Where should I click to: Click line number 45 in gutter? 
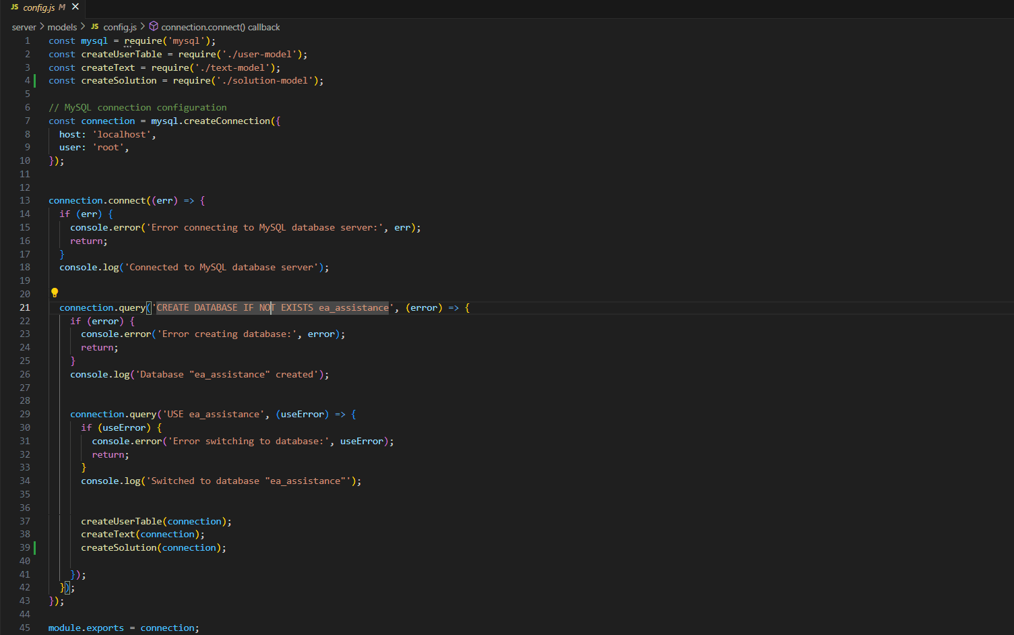click(x=25, y=628)
